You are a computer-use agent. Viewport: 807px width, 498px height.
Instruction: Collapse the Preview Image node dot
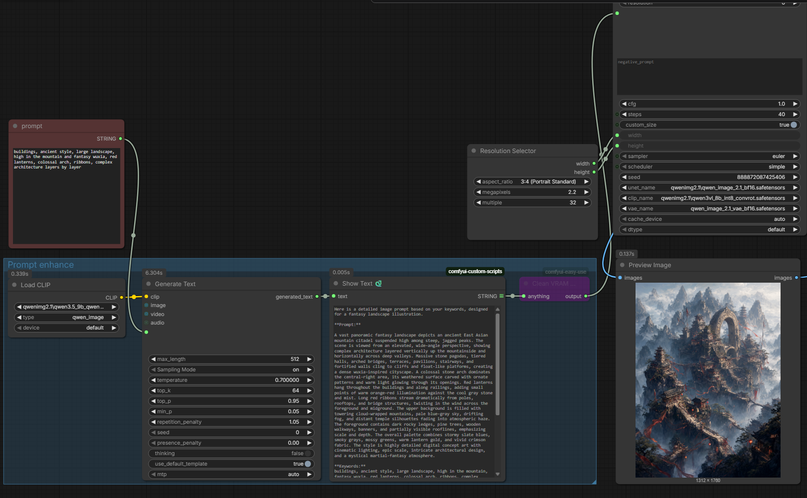(x=622, y=265)
